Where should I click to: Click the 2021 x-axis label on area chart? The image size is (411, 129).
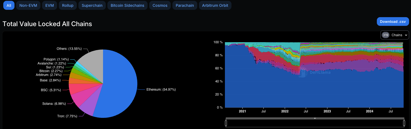[242, 111]
